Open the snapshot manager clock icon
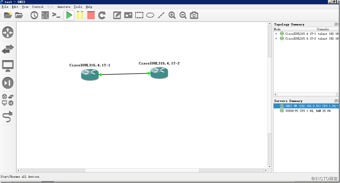This screenshot has width=340, height=183. pyautogui.click(x=34, y=15)
